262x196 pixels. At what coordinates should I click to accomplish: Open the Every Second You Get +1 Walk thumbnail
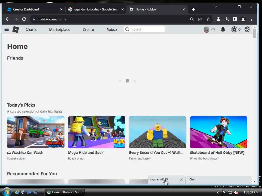point(158,132)
